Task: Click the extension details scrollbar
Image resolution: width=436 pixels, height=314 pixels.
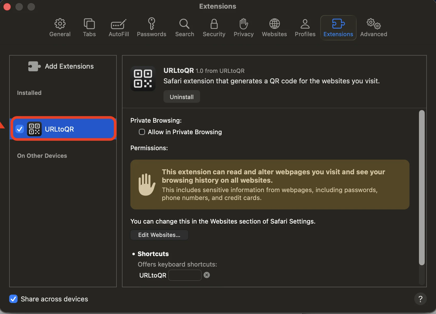Action: pos(422,188)
